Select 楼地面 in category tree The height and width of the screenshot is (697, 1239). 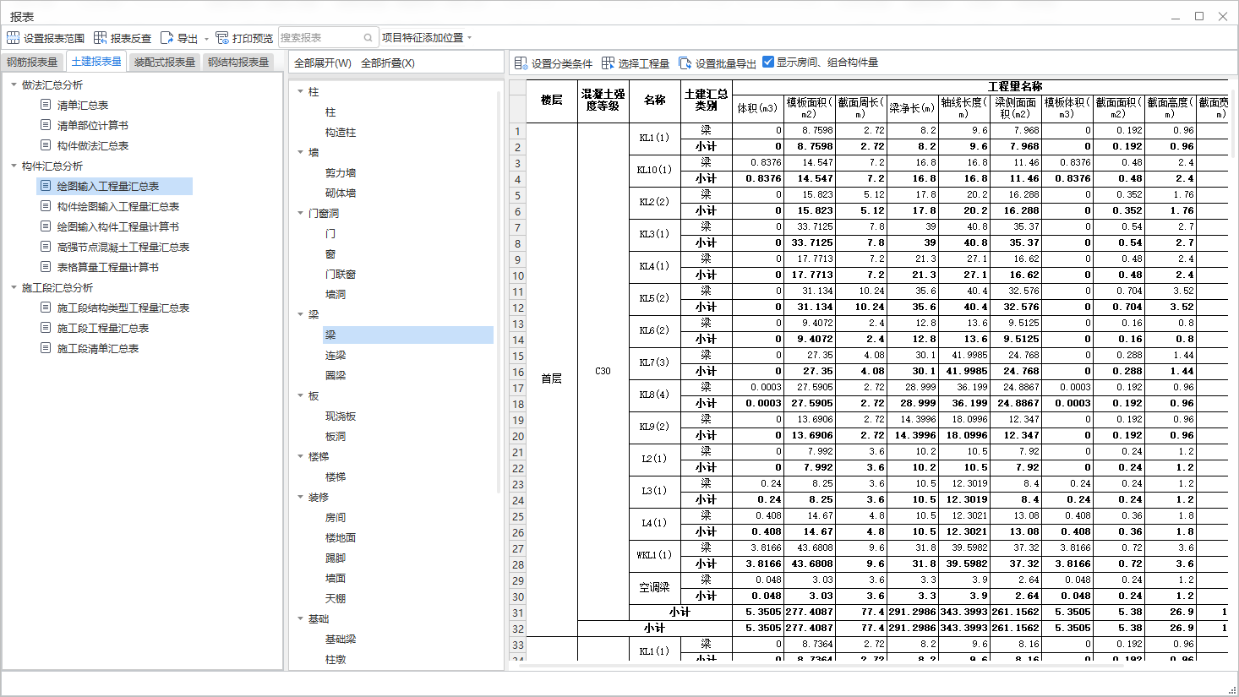pos(341,537)
